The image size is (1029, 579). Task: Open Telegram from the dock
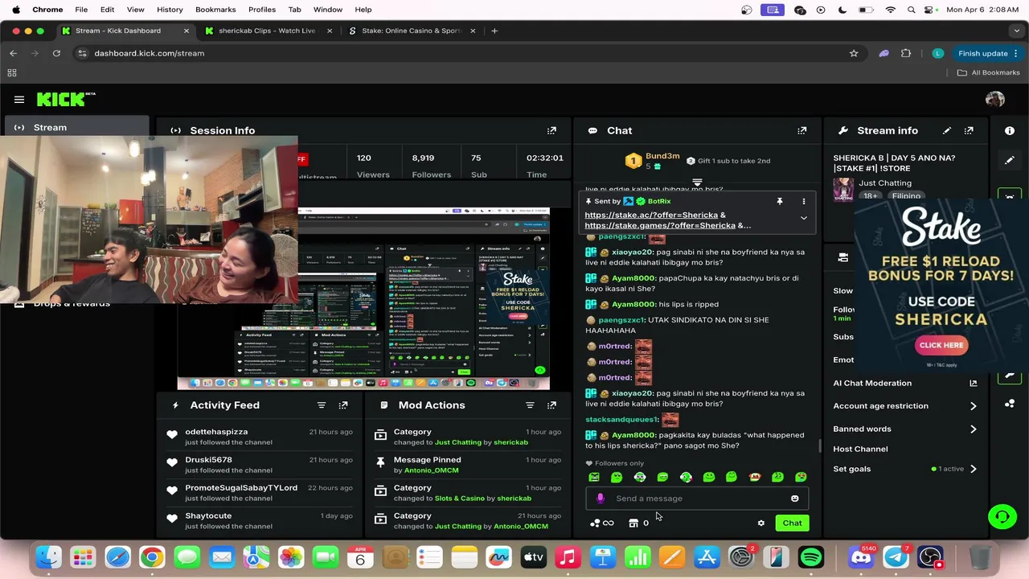click(896, 557)
